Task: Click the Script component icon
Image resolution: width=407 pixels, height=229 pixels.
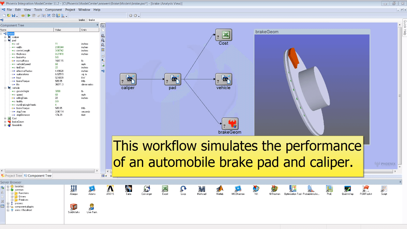Action: coord(384,189)
